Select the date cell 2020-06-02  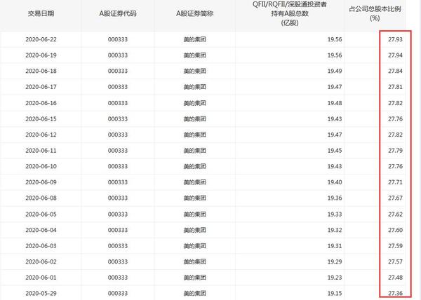coord(41,261)
